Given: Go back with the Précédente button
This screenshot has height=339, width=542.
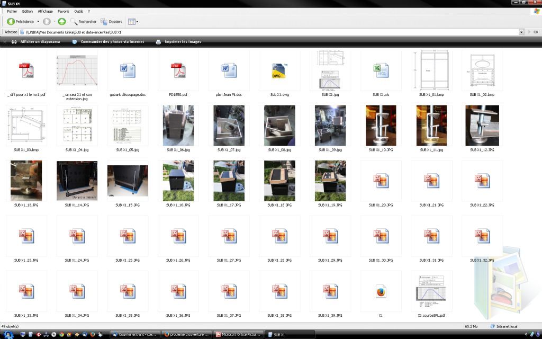Looking at the screenshot, I should [21, 21].
